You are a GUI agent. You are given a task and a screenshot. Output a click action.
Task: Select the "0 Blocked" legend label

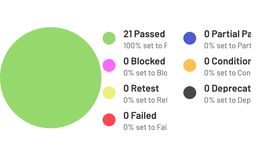click(144, 61)
